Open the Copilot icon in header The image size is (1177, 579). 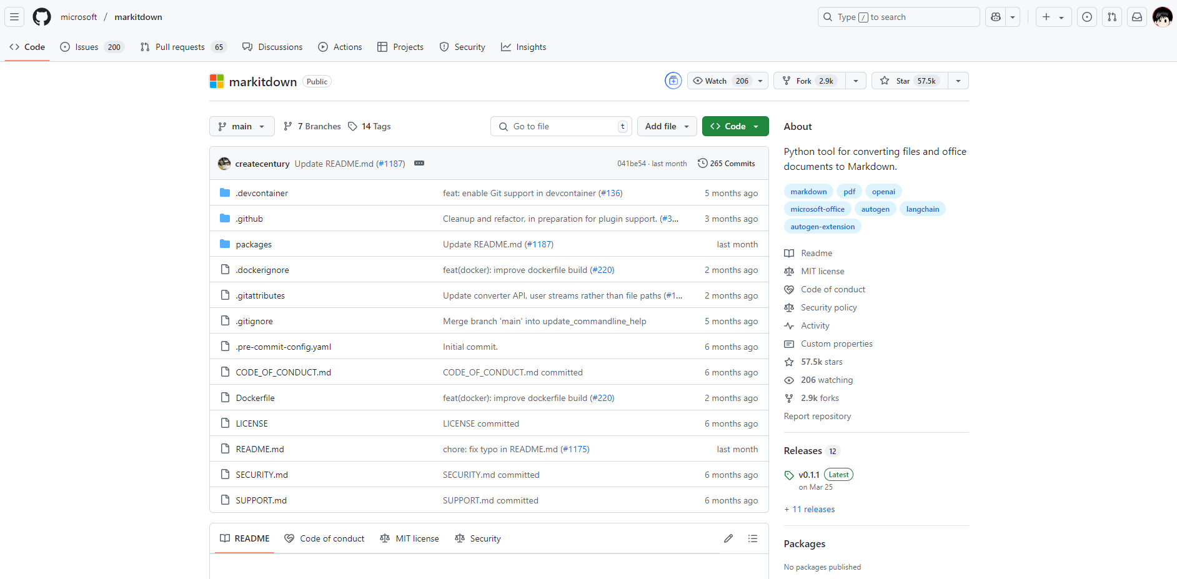(x=996, y=17)
